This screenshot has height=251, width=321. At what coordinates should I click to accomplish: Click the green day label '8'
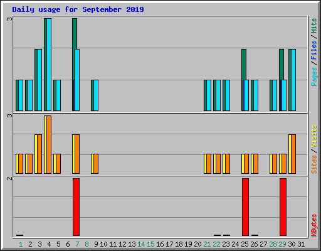[x=87, y=244]
